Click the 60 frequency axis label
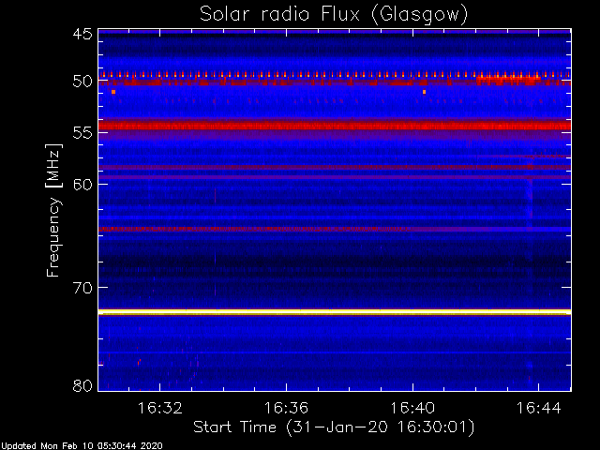Viewport: 600px width, 450px height. coord(82,184)
